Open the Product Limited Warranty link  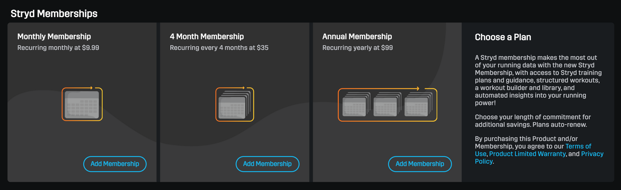527,154
